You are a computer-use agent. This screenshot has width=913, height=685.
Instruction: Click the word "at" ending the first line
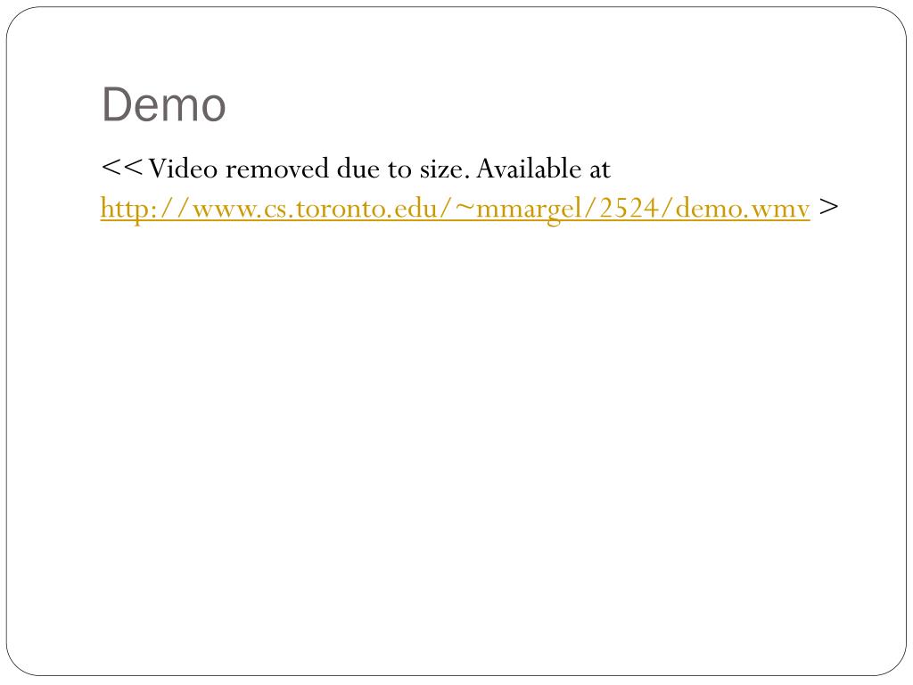point(600,170)
